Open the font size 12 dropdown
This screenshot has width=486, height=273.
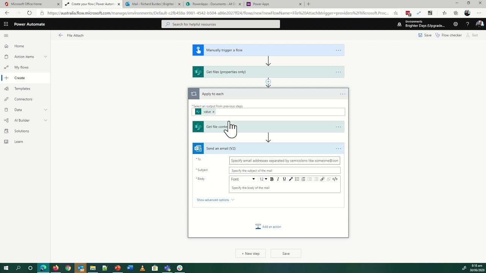point(263,179)
